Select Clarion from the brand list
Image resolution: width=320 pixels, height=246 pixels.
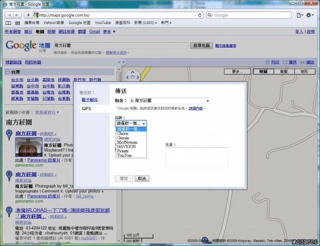[131, 134]
